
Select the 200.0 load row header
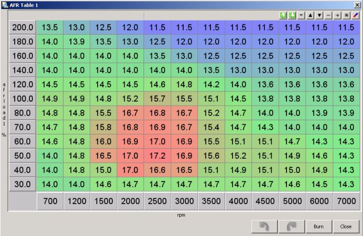point(23,27)
